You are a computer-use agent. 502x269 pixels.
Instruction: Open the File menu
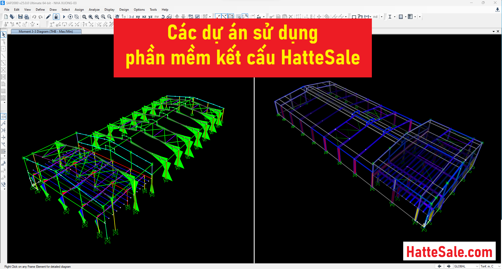coord(7,10)
